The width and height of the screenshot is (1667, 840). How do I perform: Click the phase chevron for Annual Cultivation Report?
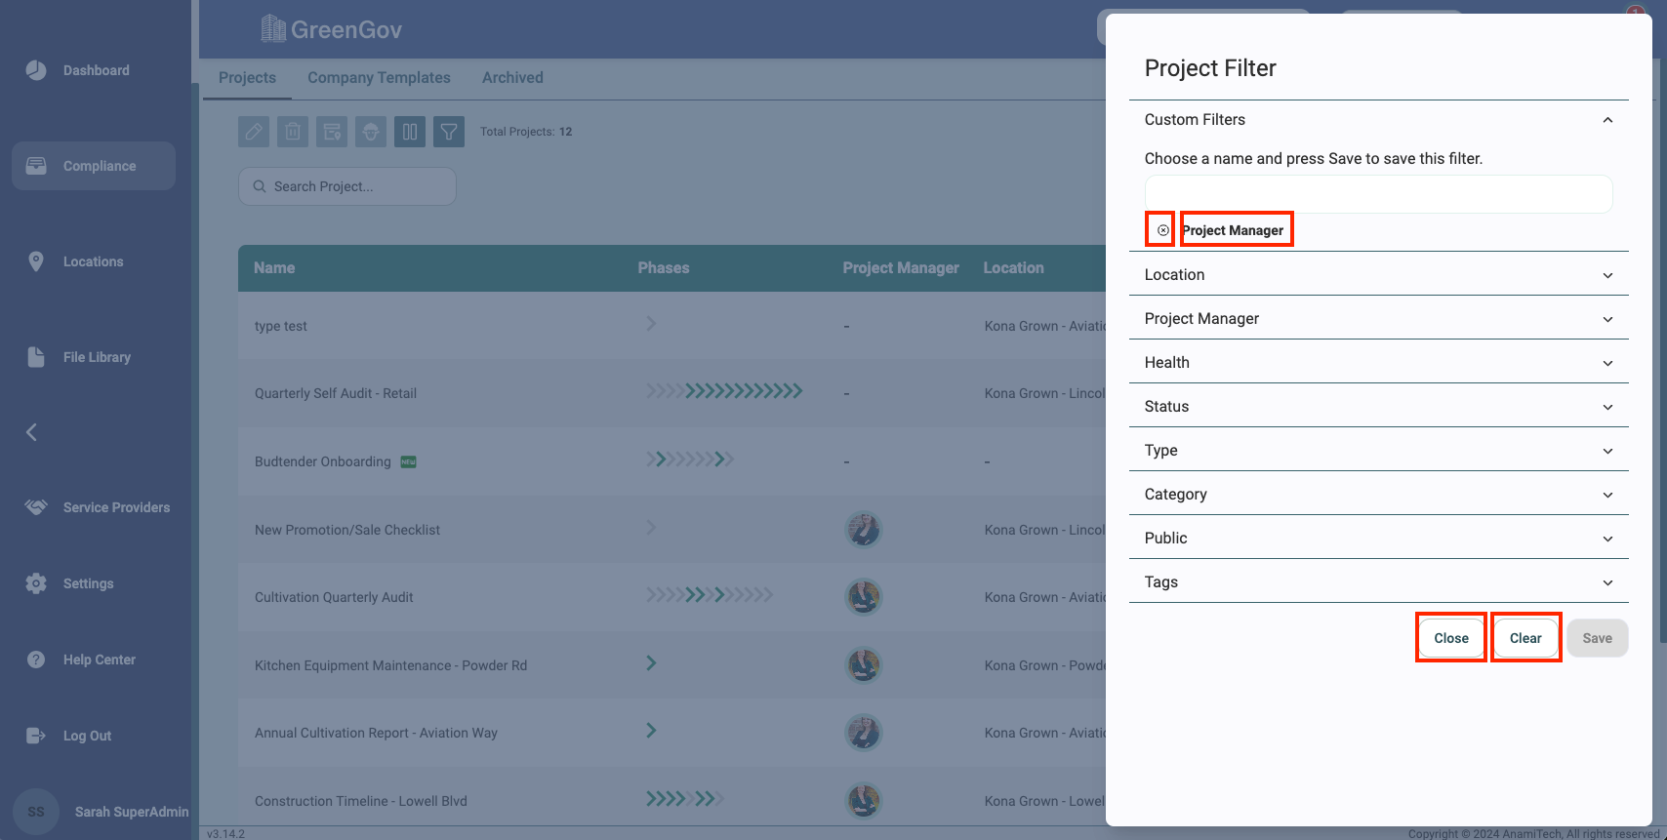click(x=651, y=731)
